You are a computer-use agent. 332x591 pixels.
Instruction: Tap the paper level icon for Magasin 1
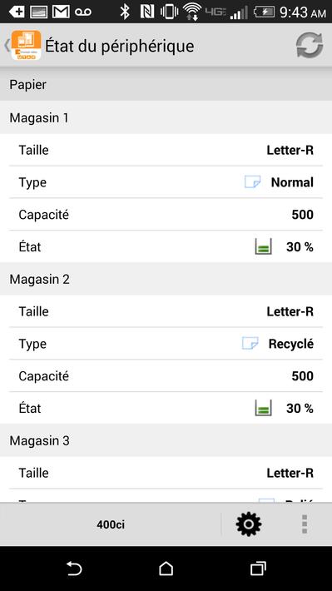(264, 247)
